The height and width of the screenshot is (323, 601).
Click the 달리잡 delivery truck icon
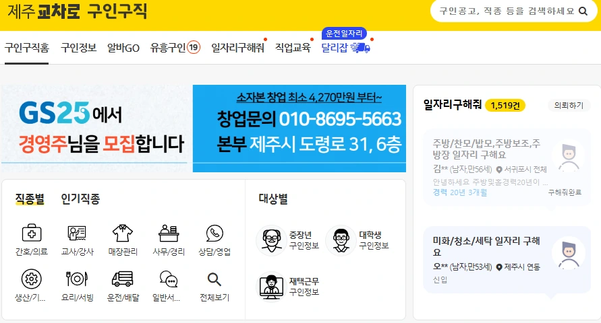point(360,48)
